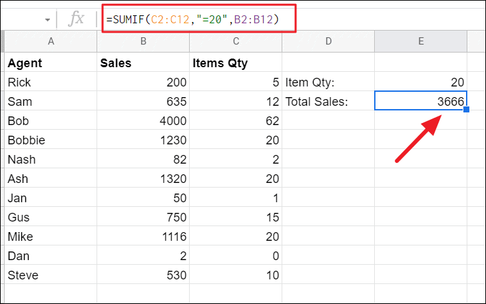This screenshot has height=304, width=486.
Task: Select Bob's sales cell showing 4000
Action: (x=142, y=121)
